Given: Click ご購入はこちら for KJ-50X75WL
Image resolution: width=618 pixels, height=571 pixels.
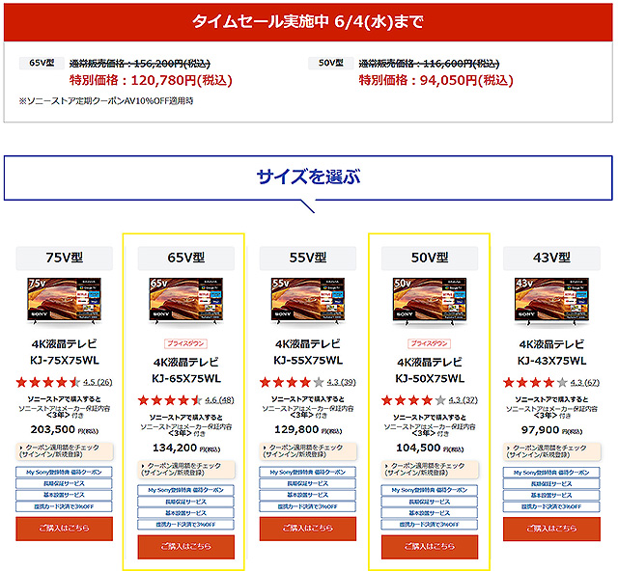Looking at the screenshot, I should (x=430, y=547).
